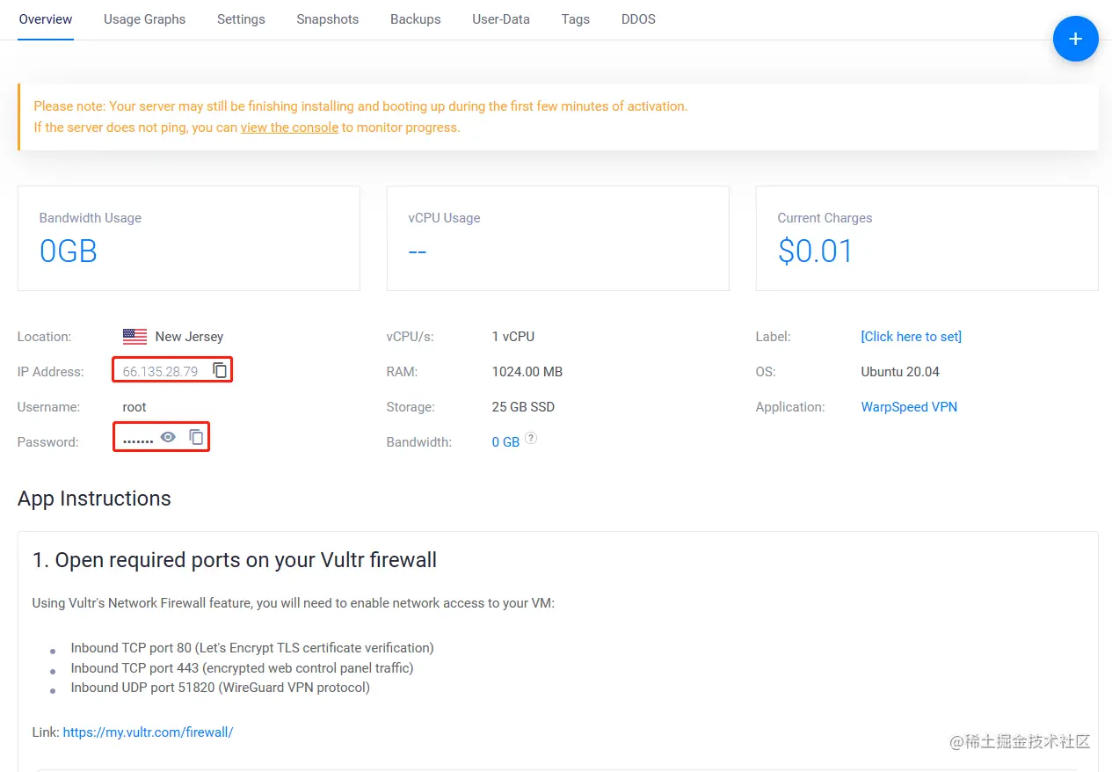Click the 'New Jersey' location text

(189, 337)
